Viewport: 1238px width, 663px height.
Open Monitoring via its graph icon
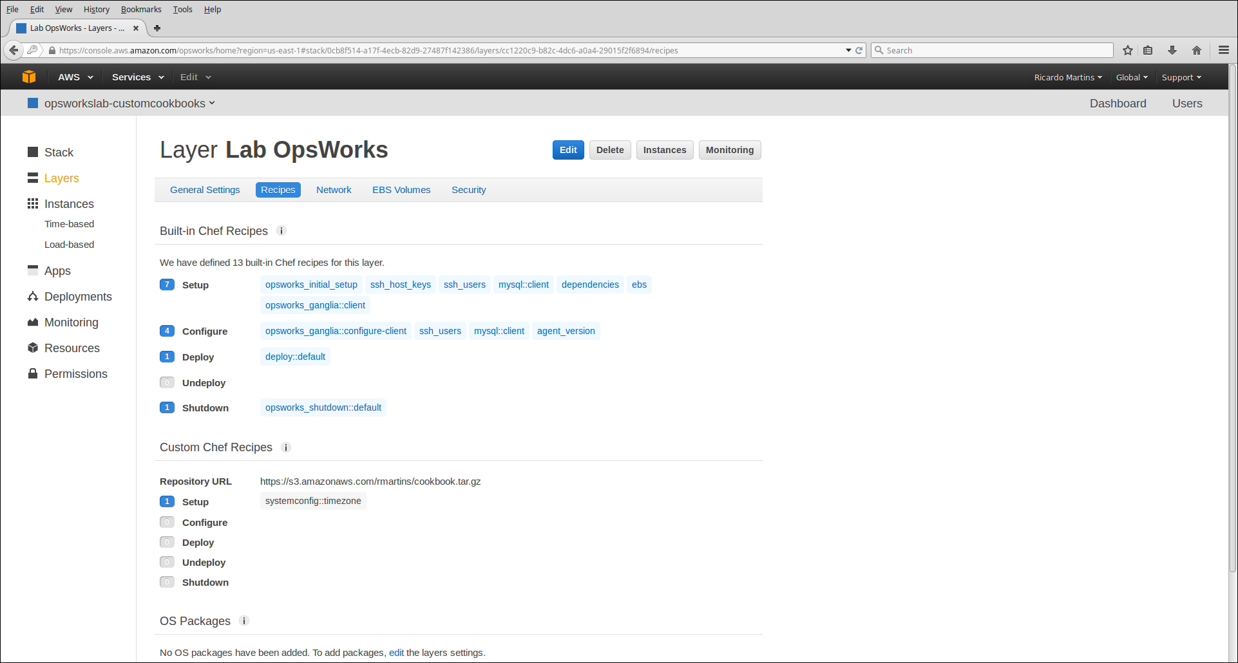click(x=33, y=322)
